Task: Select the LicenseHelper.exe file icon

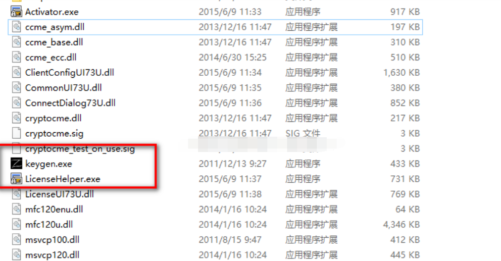Action: 16,179
